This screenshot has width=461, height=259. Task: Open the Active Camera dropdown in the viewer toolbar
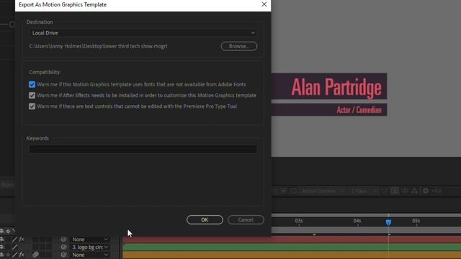tap(323, 191)
